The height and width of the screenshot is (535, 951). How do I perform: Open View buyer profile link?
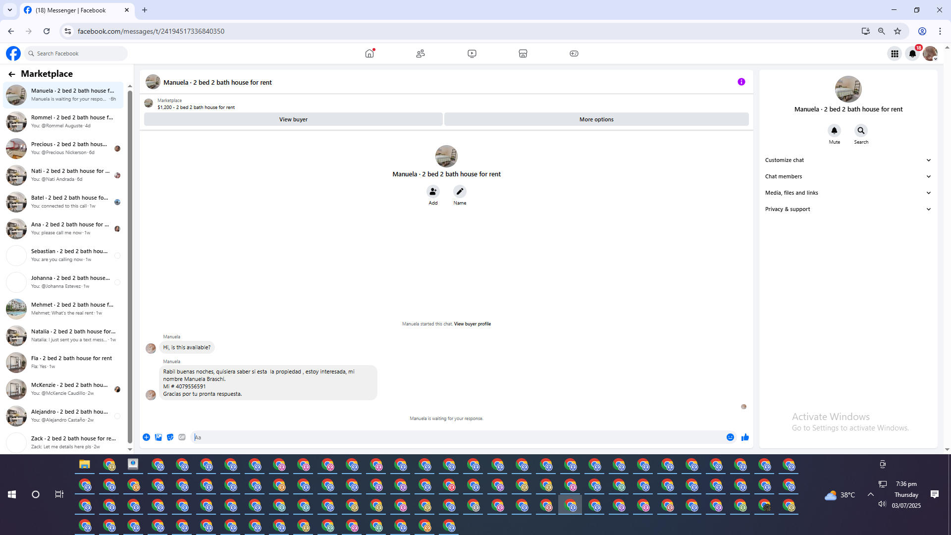point(472,324)
